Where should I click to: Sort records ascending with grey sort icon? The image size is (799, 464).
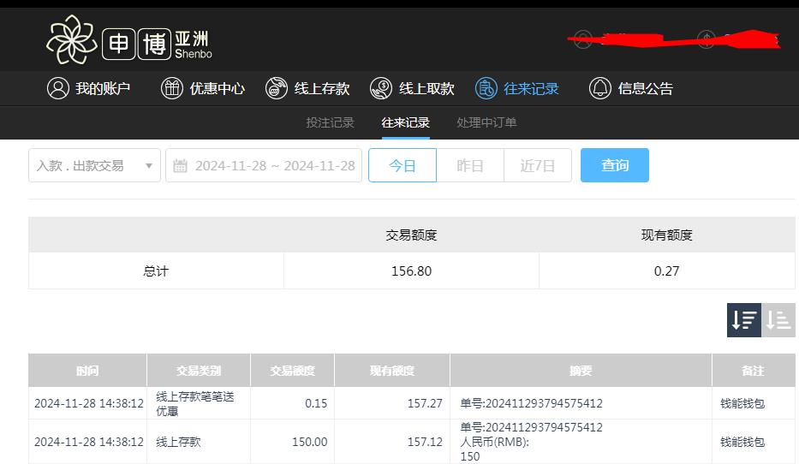point(778,320)
